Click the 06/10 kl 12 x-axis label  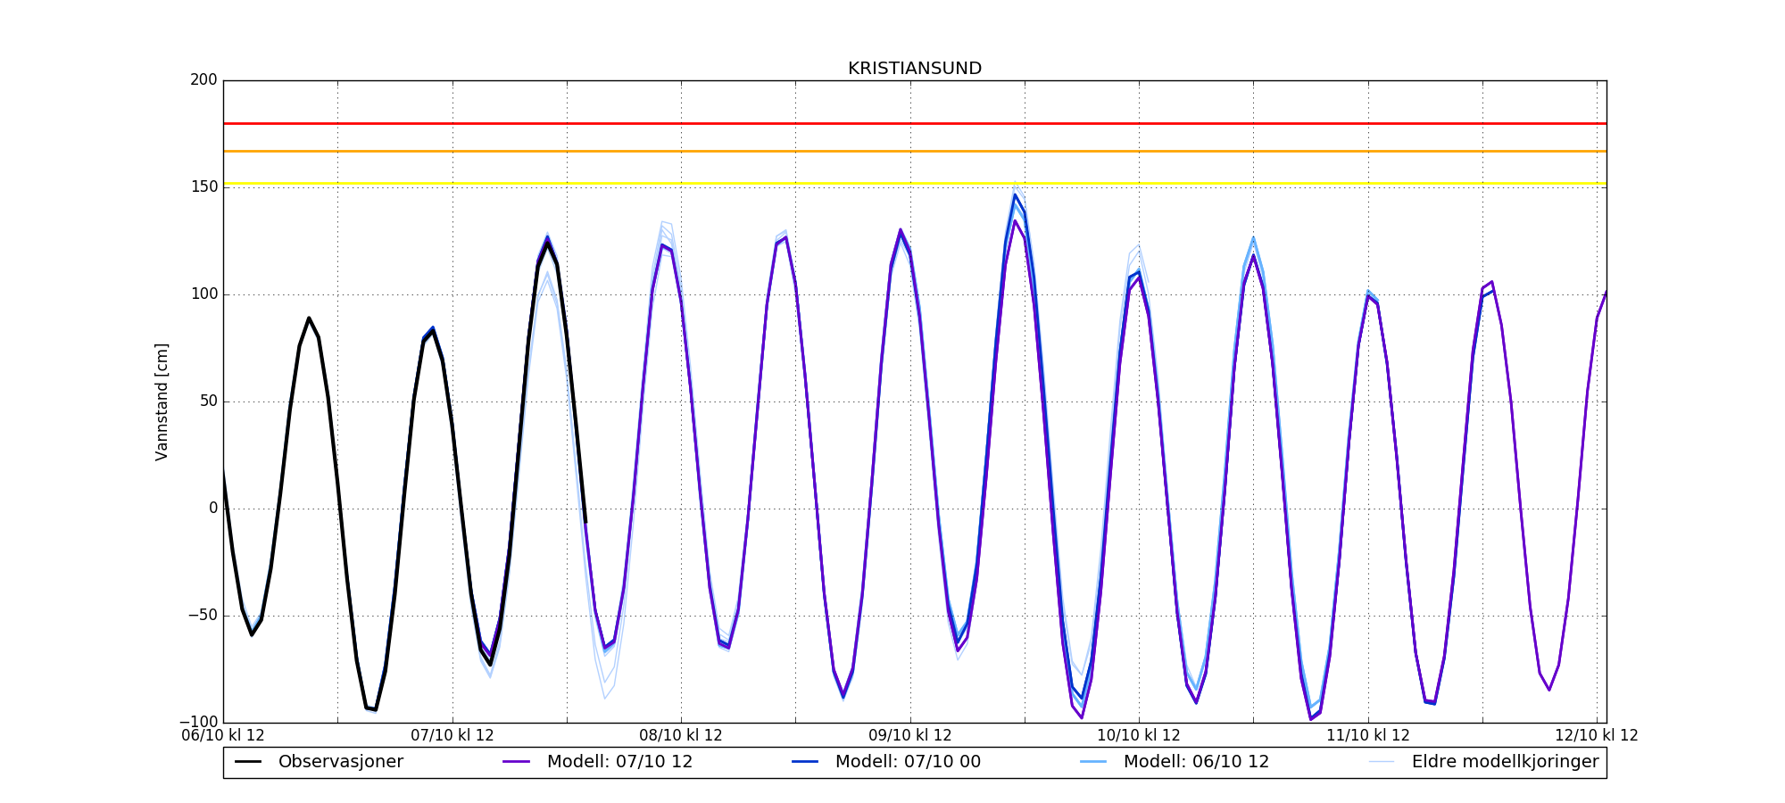tap(223, 736)
